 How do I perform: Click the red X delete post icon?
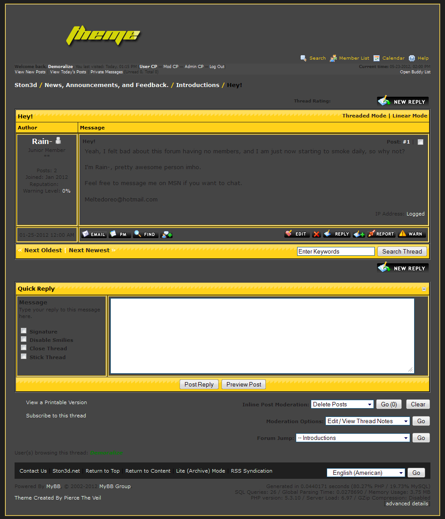(317, 234)
